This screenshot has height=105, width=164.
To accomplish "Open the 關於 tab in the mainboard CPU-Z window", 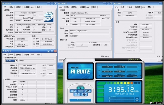I will (94, 7).
